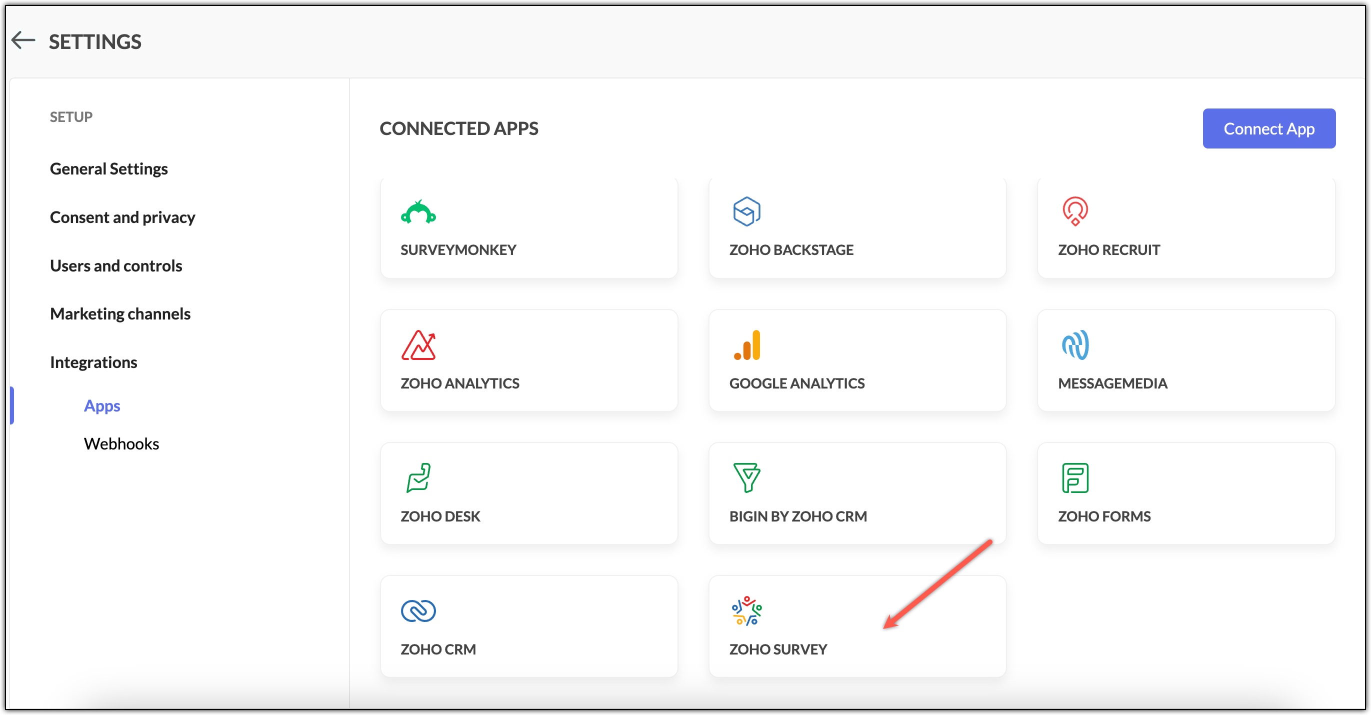Click the Zoho Analytics icon
Screen dimensions: 1371x715
click(418, 345)
